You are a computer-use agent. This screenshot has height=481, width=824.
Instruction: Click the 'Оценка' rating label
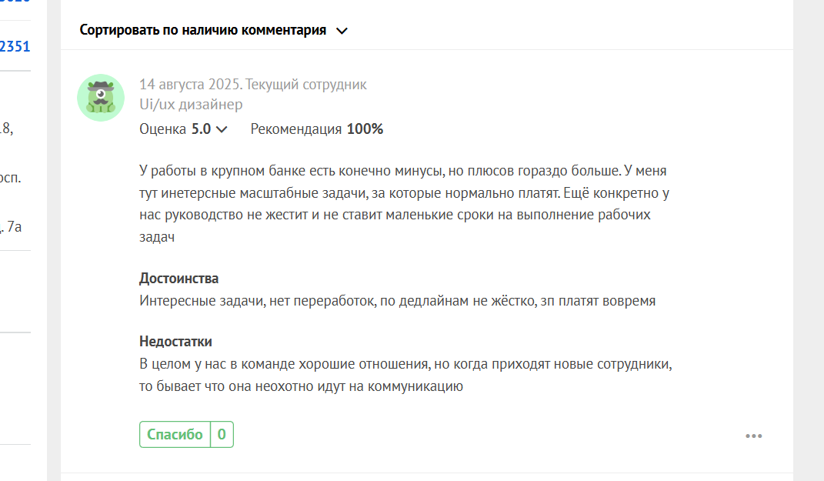pyautogui.click(x=162, y=129)
